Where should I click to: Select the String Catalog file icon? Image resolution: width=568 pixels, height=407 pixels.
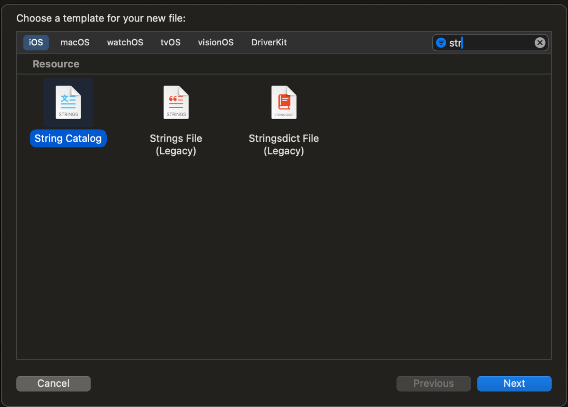click(x=68, y=102)
